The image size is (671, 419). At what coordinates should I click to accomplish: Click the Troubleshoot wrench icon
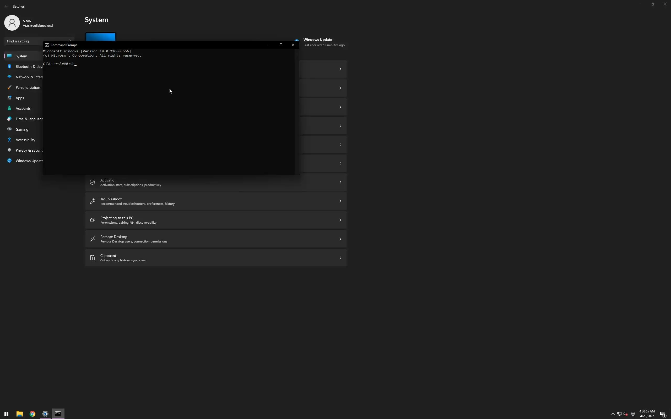click(92, 201)
